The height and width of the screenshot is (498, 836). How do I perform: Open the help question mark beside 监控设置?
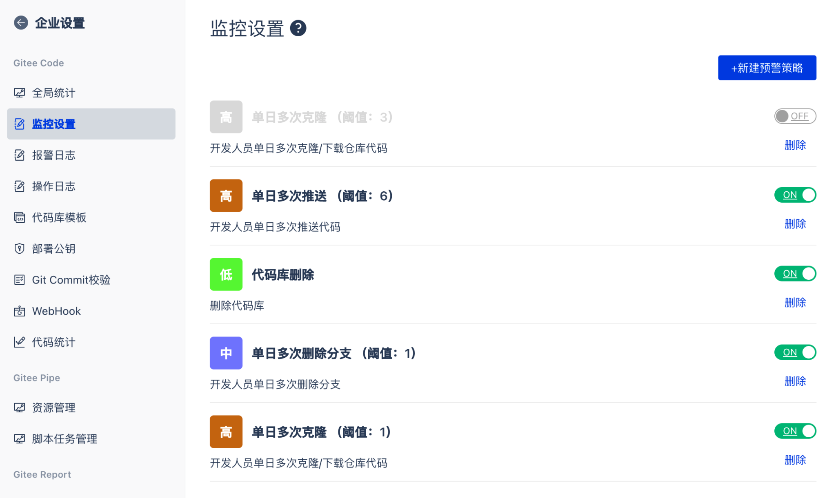pyautogui.click(x=298, y=28)
